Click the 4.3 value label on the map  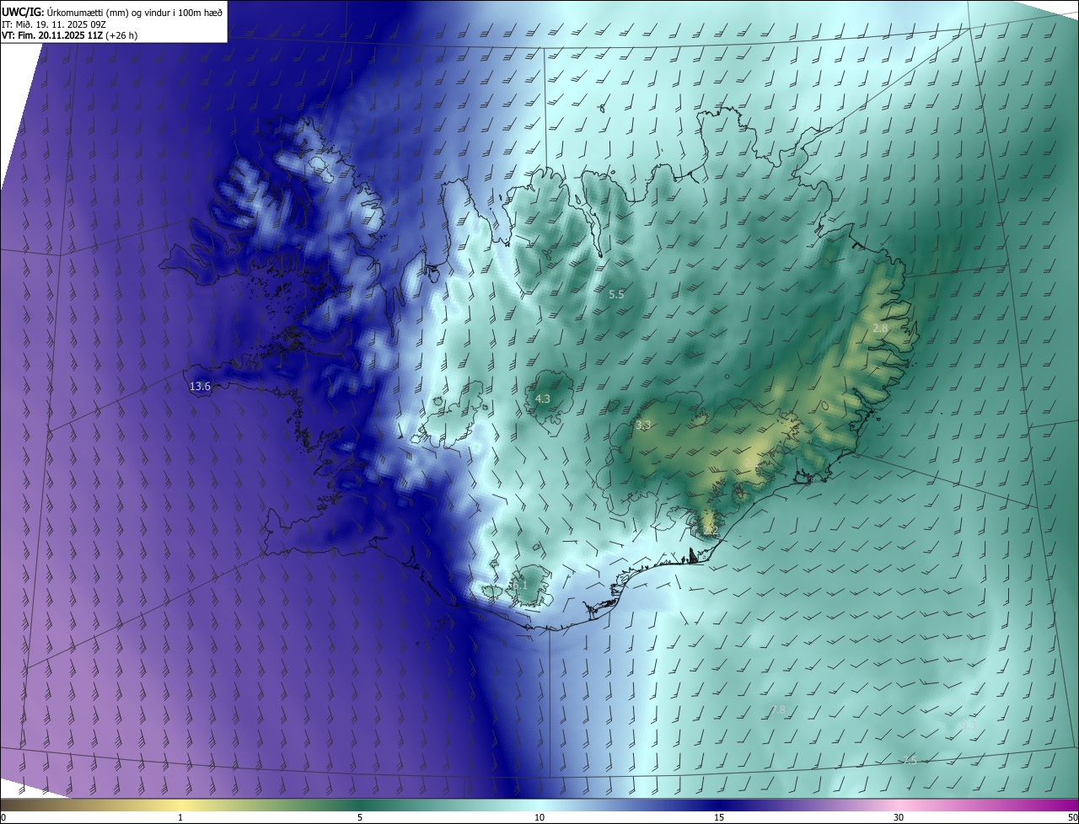[543, 399]
